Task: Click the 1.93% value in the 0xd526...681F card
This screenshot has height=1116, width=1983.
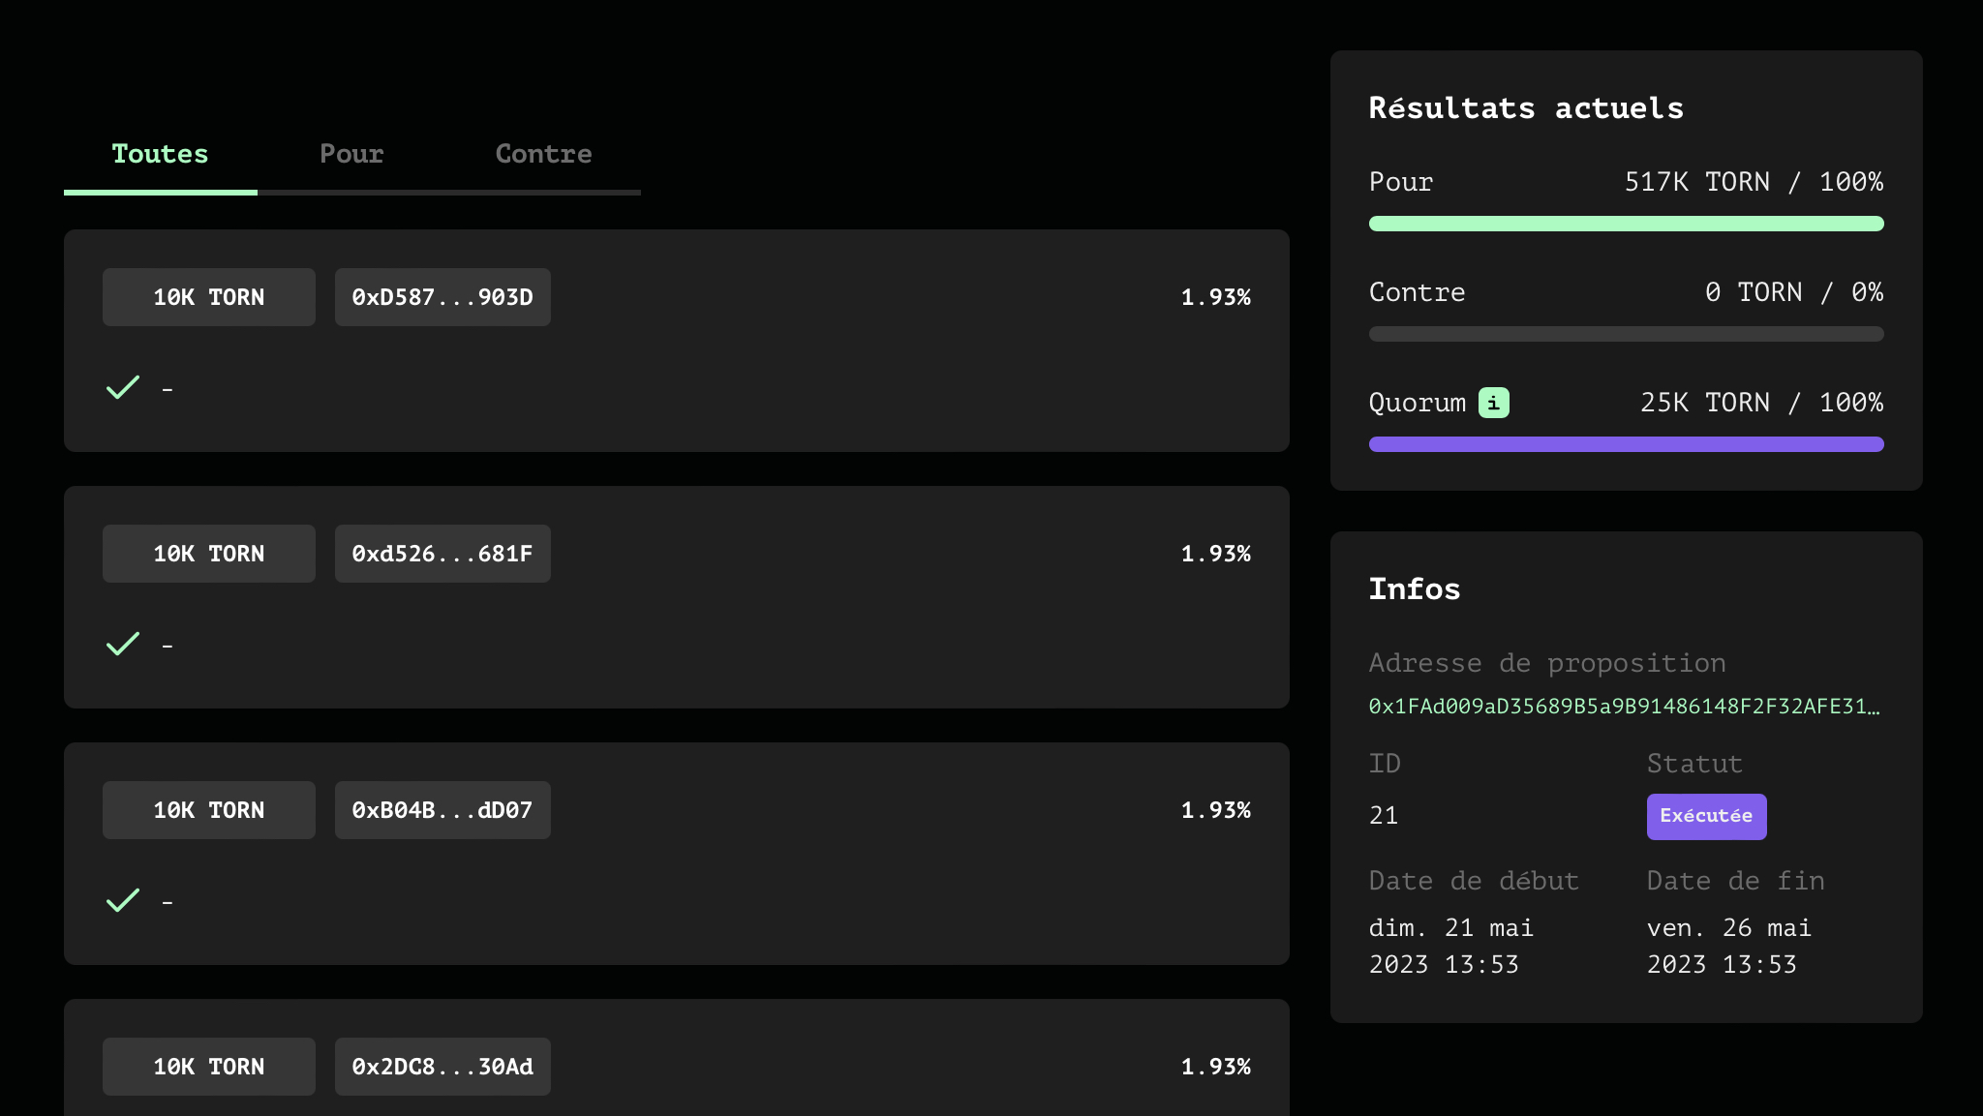Action: (1216, 554)
